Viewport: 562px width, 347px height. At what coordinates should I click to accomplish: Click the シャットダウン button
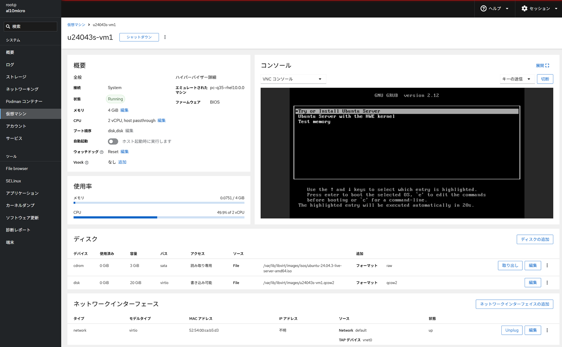(139, 37)
